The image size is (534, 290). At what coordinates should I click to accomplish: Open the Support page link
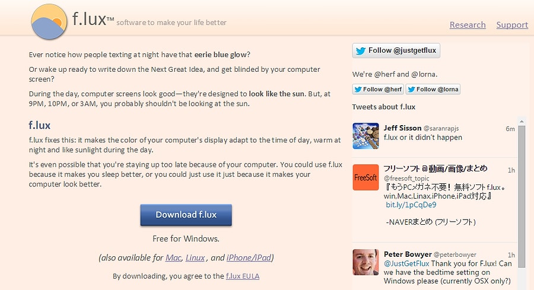pyautogui.click(x=512, y=25)
